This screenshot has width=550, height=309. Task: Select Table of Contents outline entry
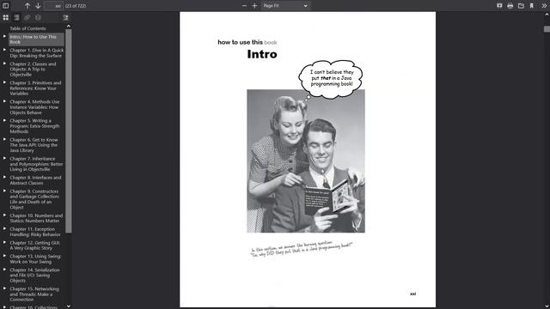(x=27, y=28)
